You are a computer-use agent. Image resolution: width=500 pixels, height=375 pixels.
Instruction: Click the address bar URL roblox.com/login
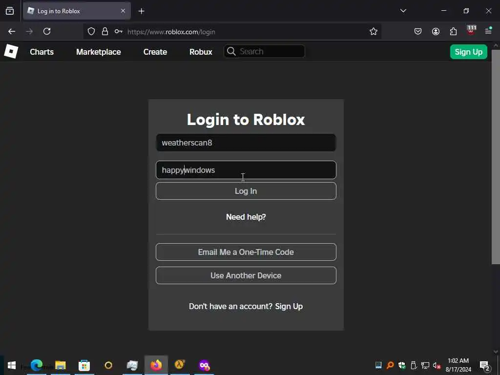(x=171, y=32)
